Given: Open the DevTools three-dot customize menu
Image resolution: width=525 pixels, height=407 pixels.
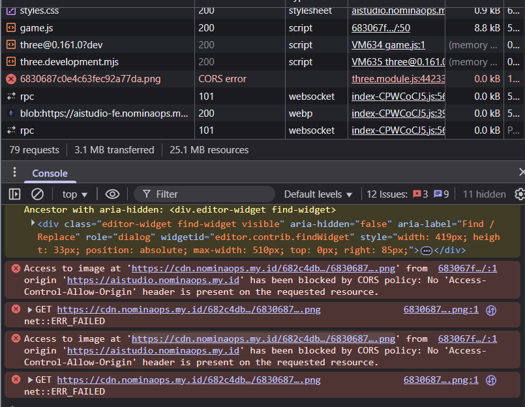Looking at the screenshot, I should tap(14, 172).
